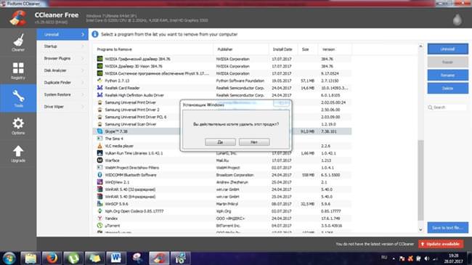Screen dimensions: 472x265
Task: Select the Uninstall tab in Tools
Action: click(62, 34)
